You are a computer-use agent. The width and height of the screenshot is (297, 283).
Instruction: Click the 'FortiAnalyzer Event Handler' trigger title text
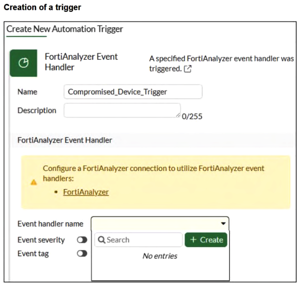point(81,62)
